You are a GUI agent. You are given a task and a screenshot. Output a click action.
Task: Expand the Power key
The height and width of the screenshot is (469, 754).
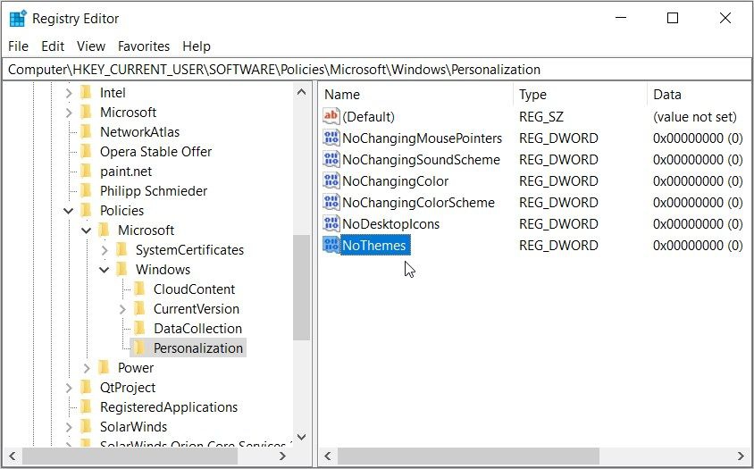click(x=87, y=368)
